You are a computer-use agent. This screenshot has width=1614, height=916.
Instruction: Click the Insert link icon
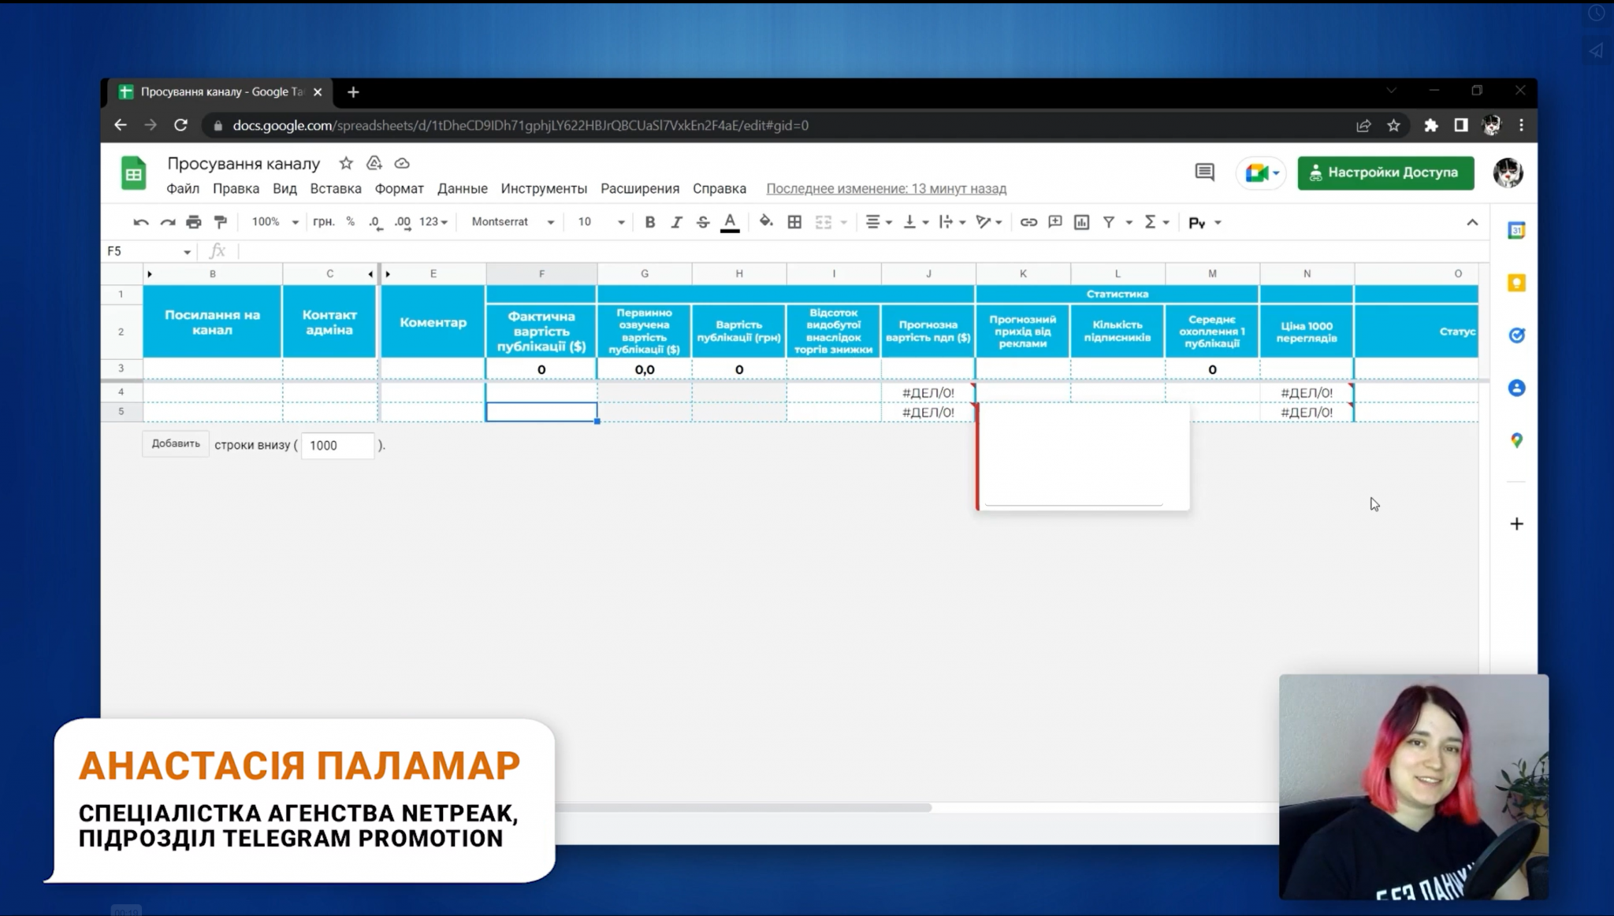(x=1028, y=222)
